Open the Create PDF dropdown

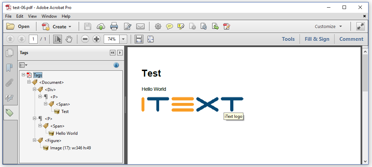57,27
